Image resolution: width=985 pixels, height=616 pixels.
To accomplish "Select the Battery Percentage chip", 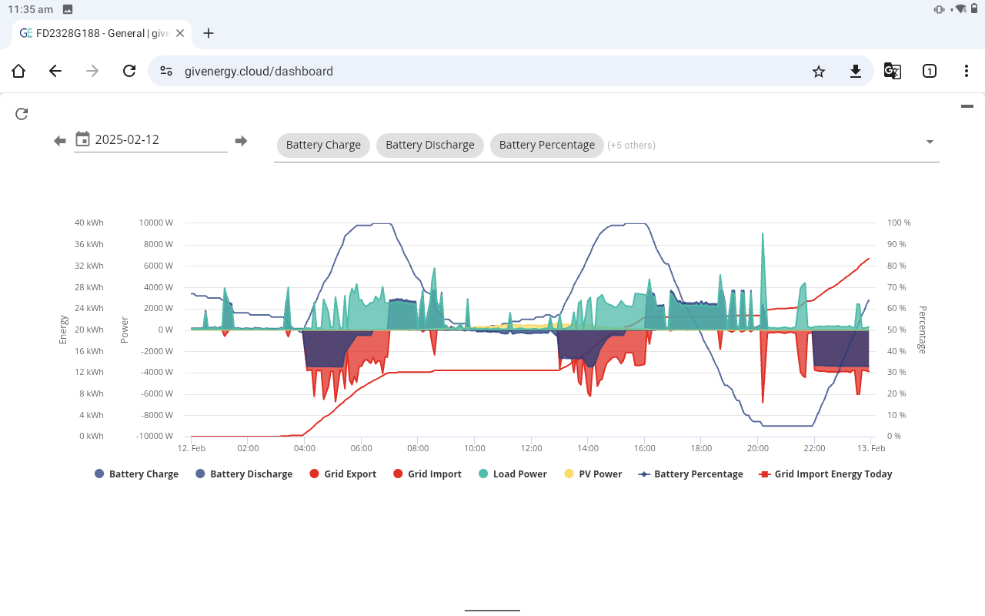I will tap(547, 146).
